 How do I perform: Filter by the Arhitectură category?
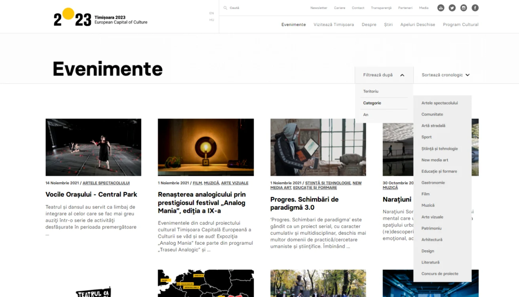tap(432, 240)
